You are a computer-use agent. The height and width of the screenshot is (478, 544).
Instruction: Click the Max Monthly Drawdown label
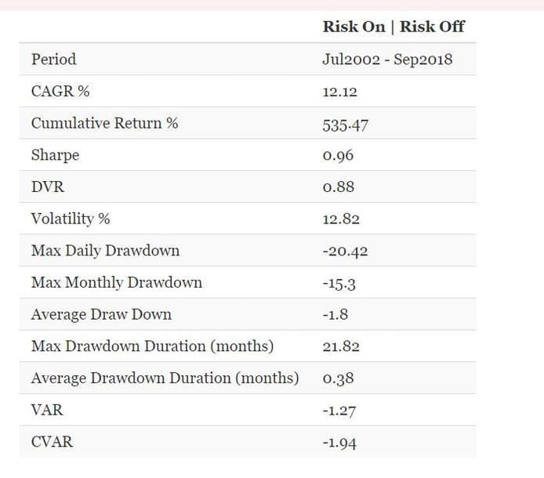click(117, 282)
